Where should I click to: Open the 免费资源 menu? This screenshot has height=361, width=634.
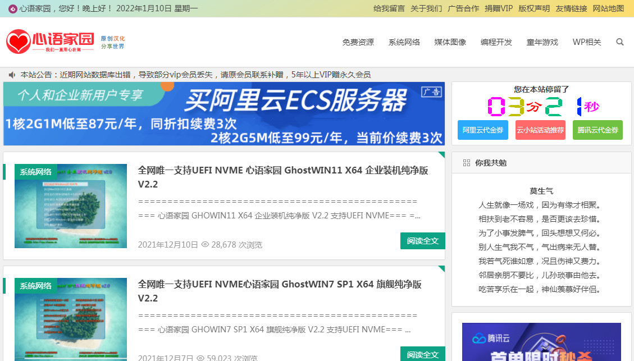[x=358, y=42]
